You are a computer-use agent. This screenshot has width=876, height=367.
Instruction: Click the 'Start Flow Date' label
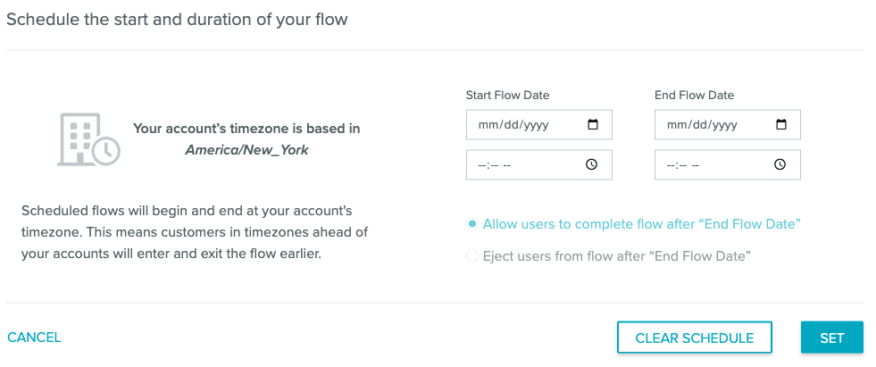507,95
